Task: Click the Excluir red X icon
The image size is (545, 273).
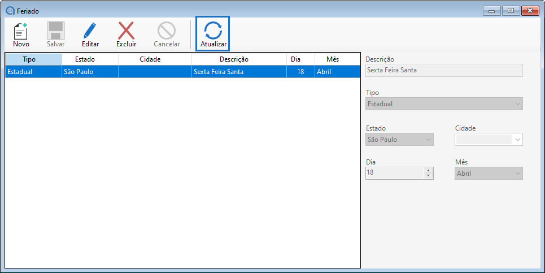Action: coord(126,31)
